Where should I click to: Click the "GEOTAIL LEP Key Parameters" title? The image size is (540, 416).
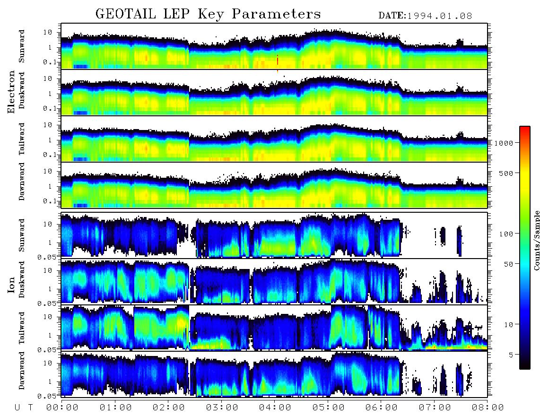pos(208,14)
